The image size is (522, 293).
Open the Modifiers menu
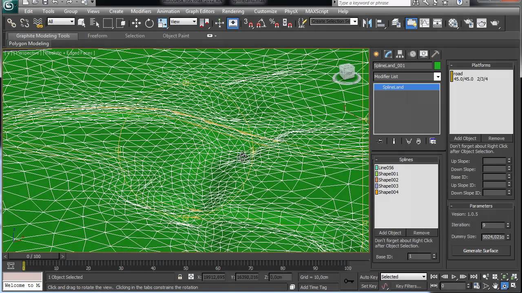click(x=141, y=11)
